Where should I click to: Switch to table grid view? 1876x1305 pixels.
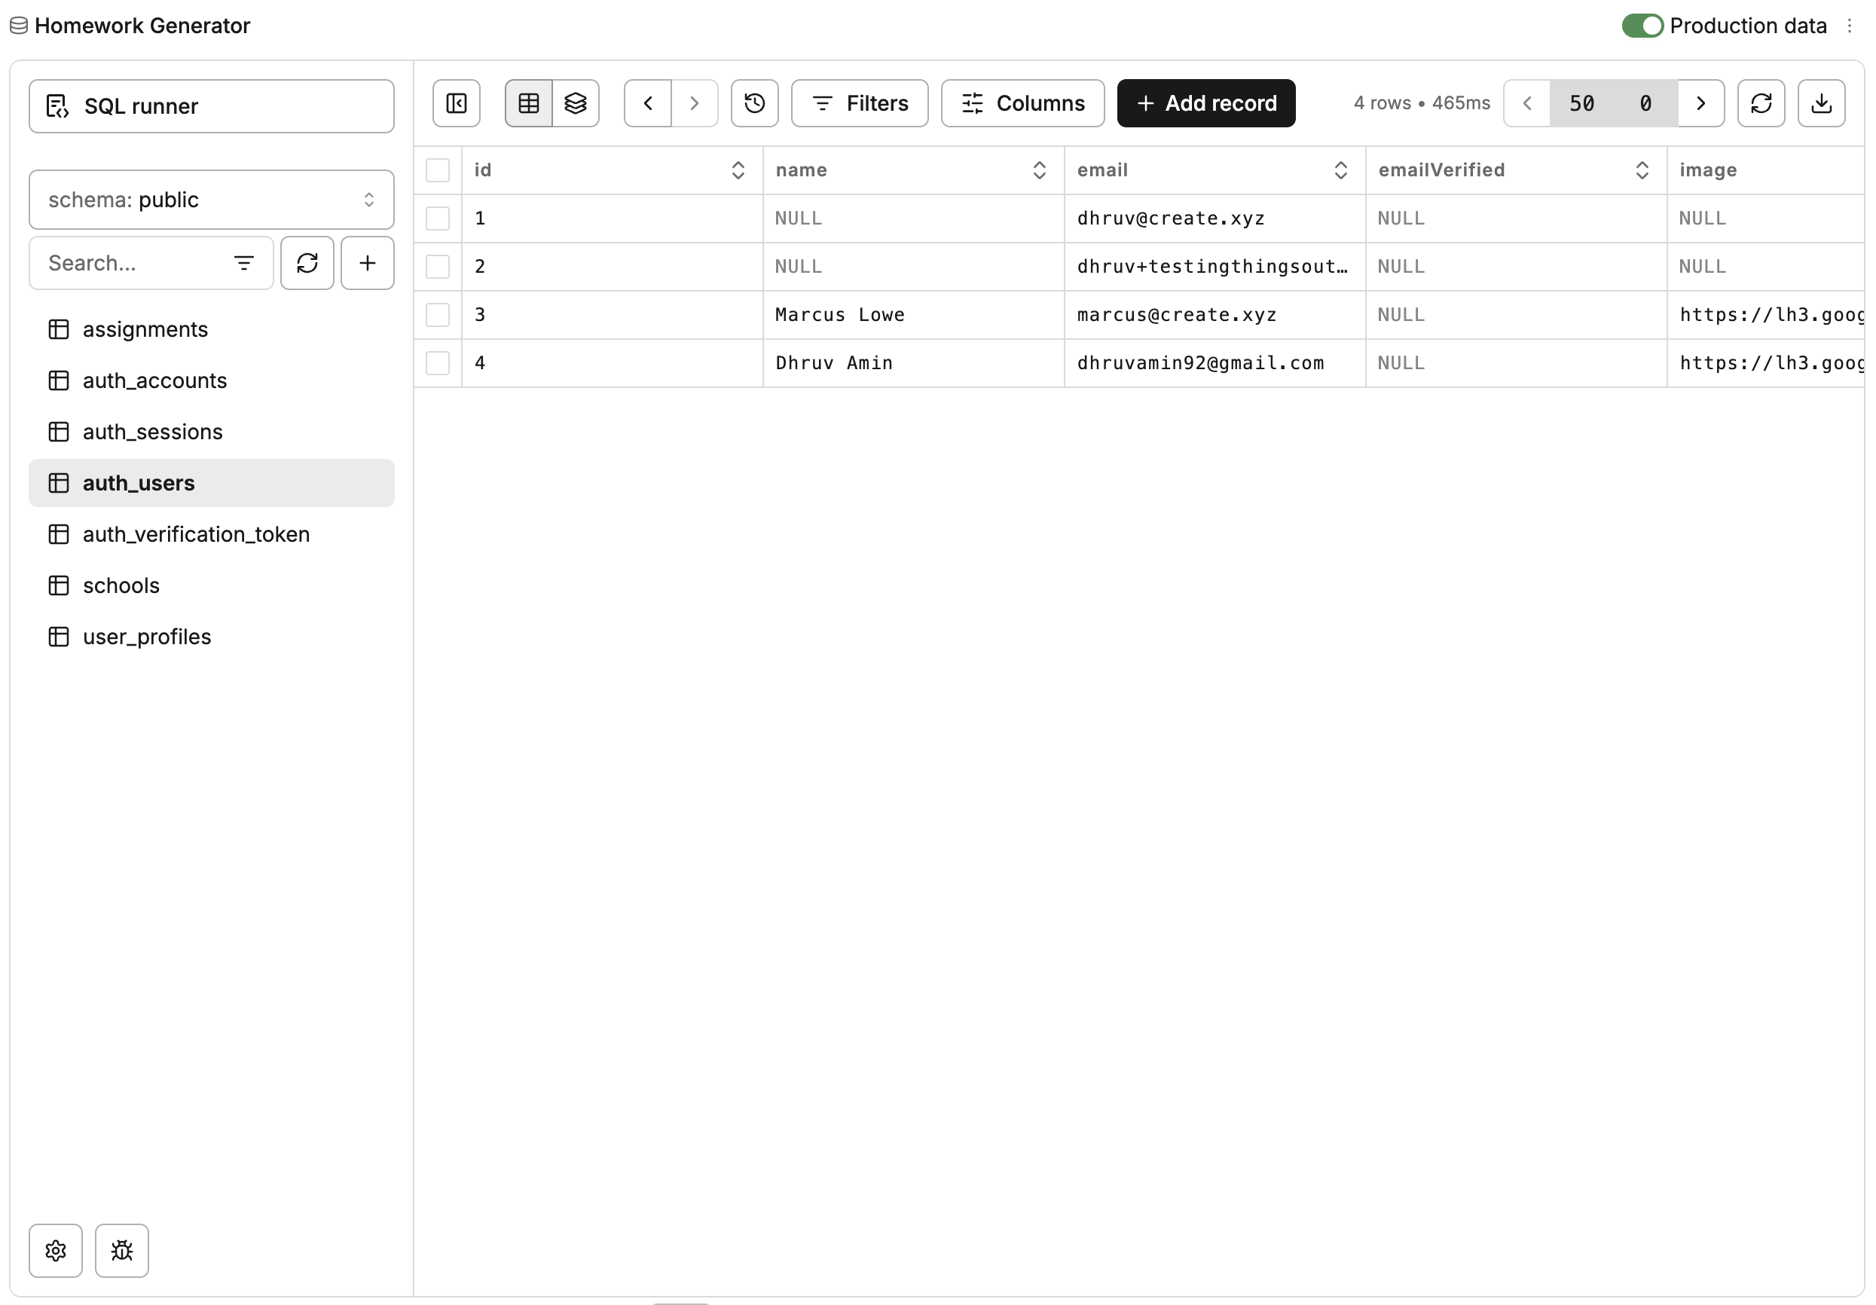click(529, 103)
